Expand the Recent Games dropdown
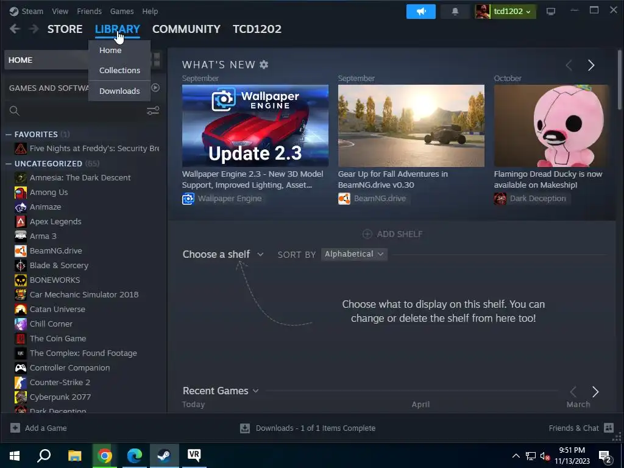624x468 pixels. pos(221,391)
